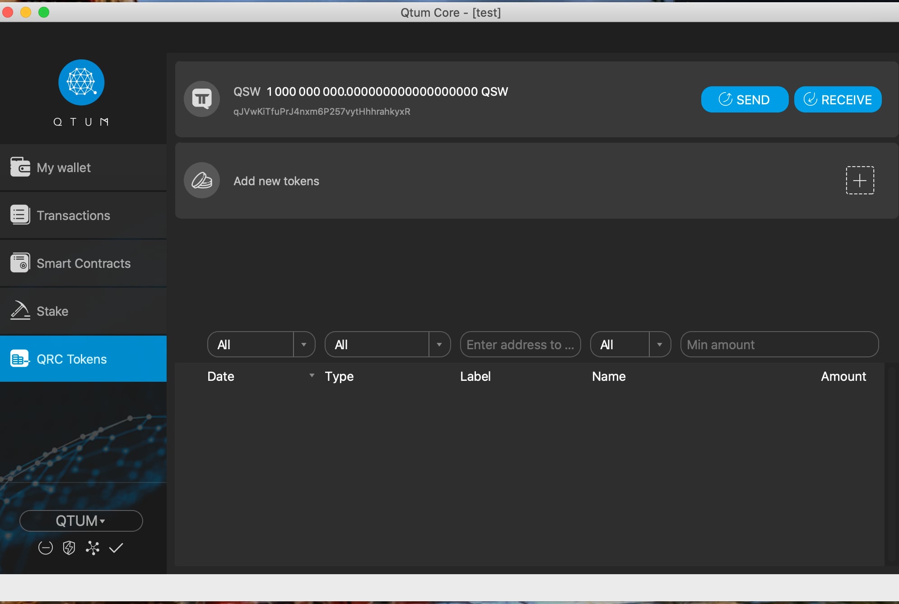Expand the All type filter dropdown

coord(439,345)
